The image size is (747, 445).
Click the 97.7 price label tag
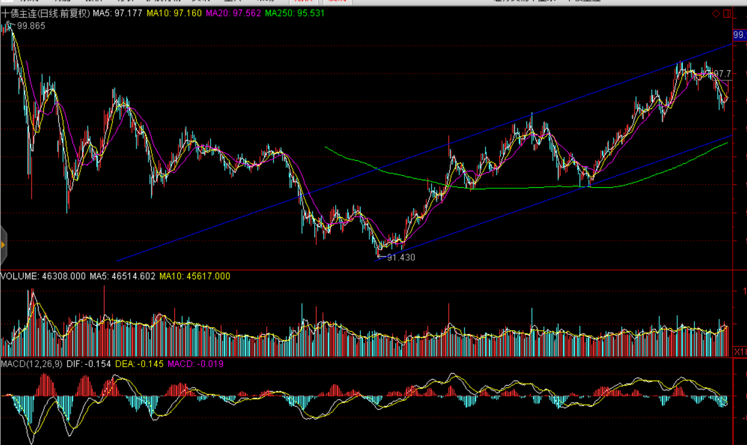tap(723, 74)
